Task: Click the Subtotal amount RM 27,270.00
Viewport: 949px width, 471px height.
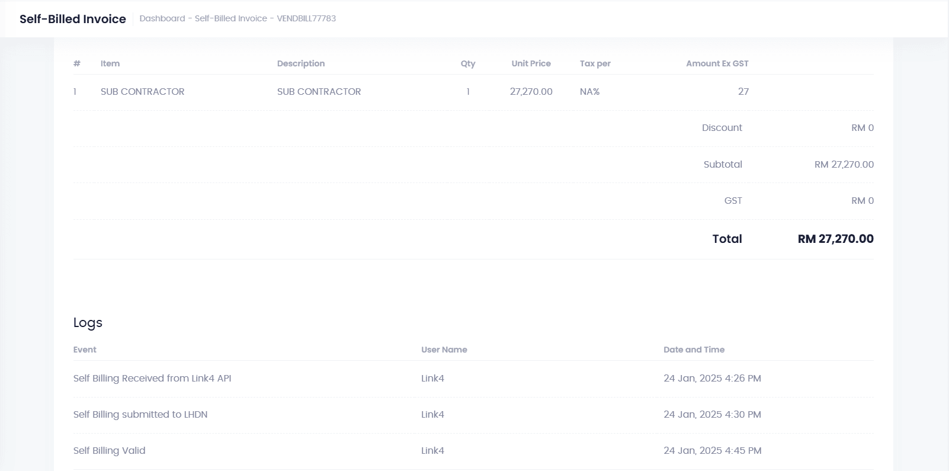Action: click(844, 165)
